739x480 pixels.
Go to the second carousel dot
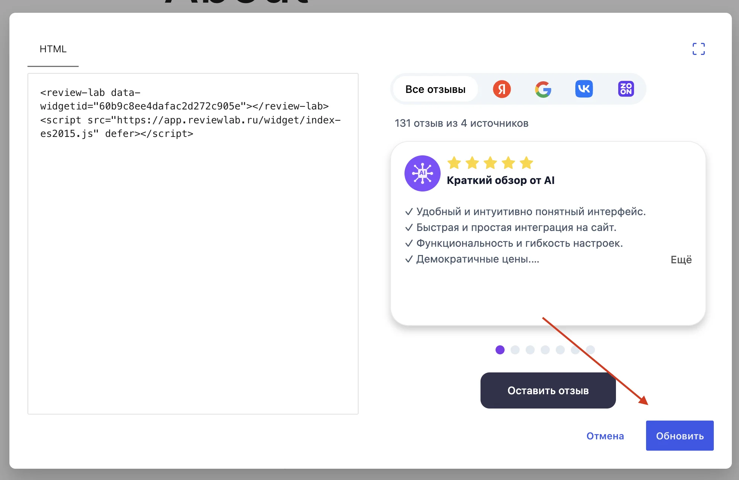point(515,350)
